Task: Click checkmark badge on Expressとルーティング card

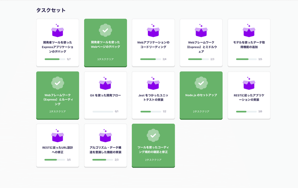Action: [58, 83]
